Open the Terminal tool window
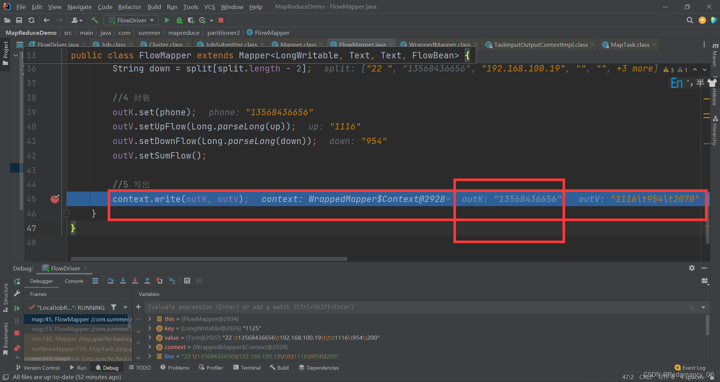The width and height of the screenshot is (720, 382). click(x=247, y=368)
